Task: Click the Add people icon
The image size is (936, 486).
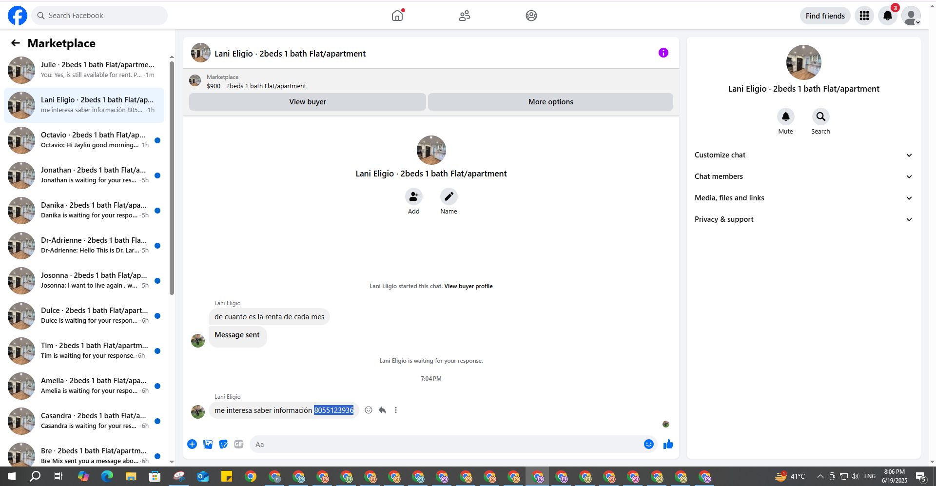Action: 414,196
